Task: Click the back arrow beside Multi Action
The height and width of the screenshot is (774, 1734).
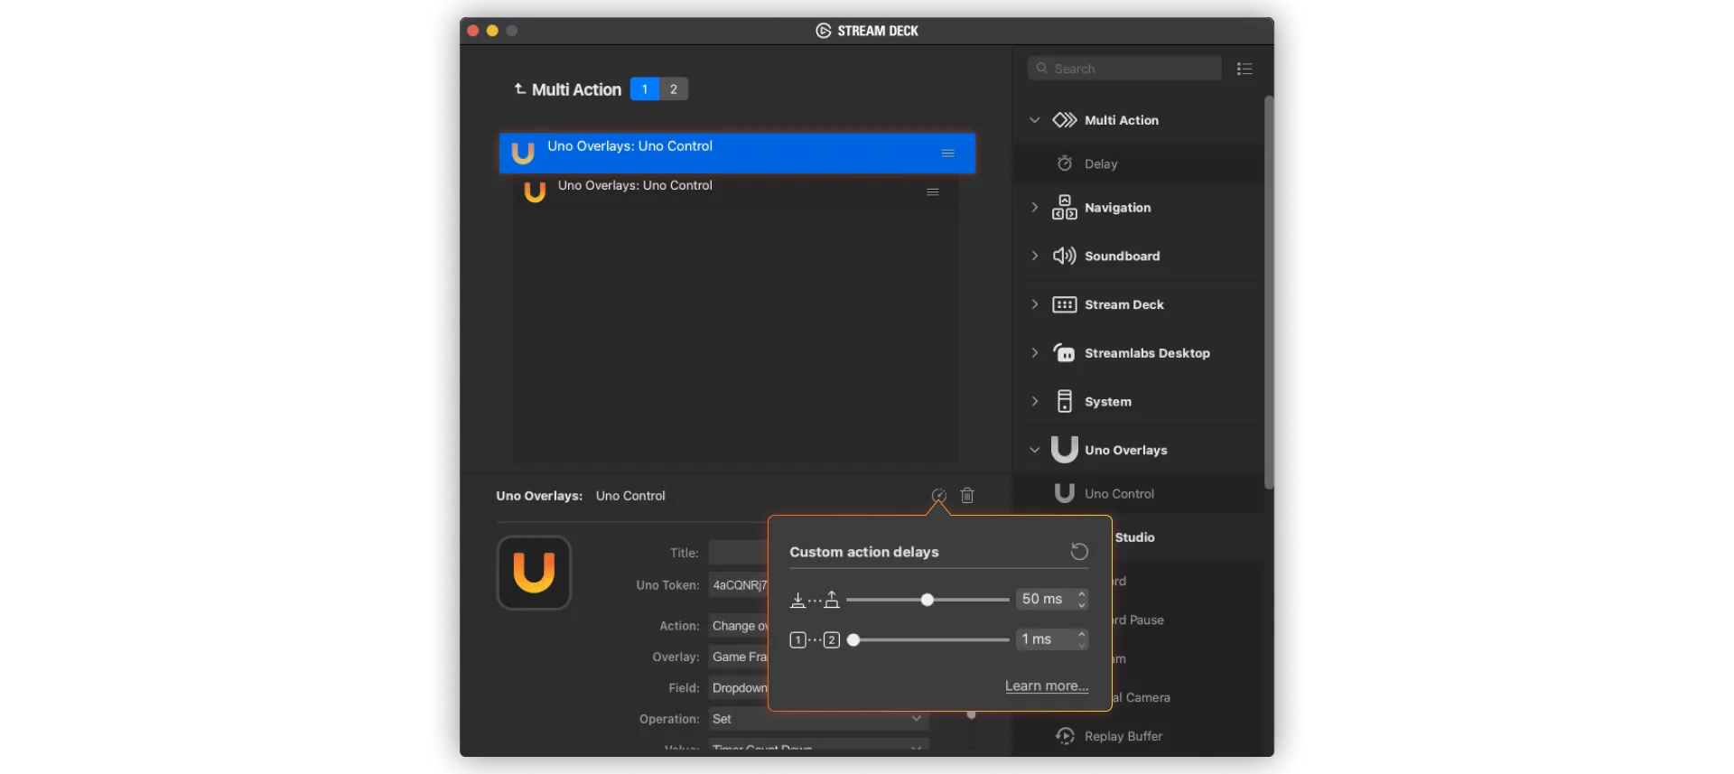Action: pos(520,89)
